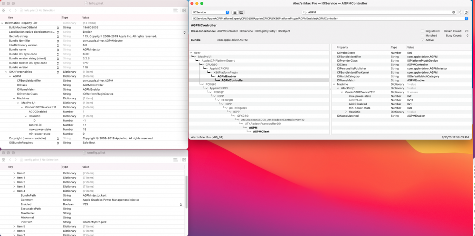Viewport: 475px width, 236px height.
Task: Select the AGPMClient node in the registry tree
Action: tap(261, 132)
